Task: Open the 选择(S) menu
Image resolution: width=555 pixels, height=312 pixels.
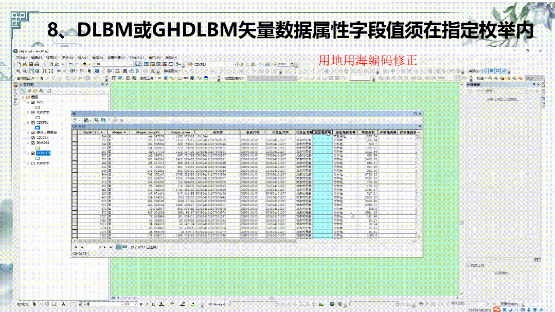Action: [x=97, y=58]
